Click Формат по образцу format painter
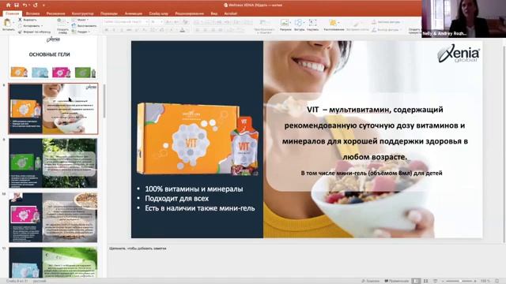 point(34,32)
